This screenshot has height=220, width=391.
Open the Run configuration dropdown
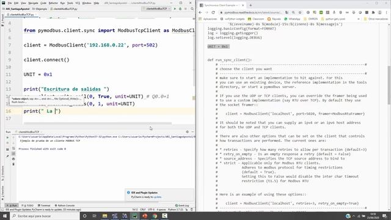[x=156, y=9]
